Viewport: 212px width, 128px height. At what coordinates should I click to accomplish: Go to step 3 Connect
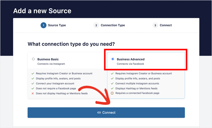[162, 25]
